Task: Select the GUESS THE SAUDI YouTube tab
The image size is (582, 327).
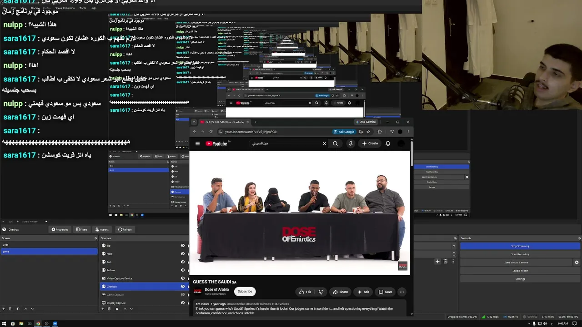Action: tap(225, 122)
